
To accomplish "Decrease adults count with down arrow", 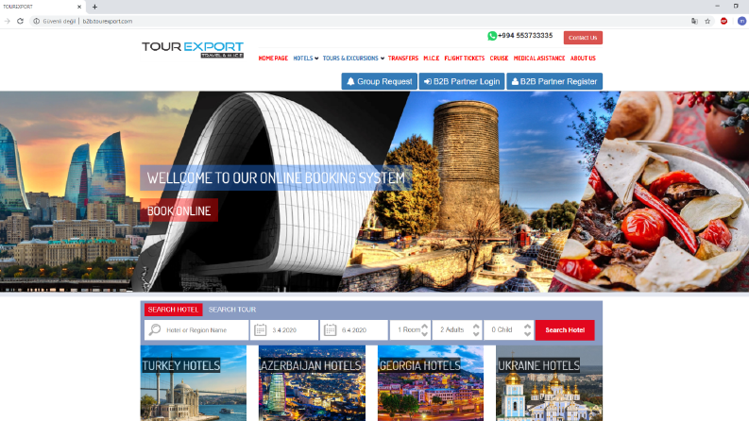I will pos(476,333).
